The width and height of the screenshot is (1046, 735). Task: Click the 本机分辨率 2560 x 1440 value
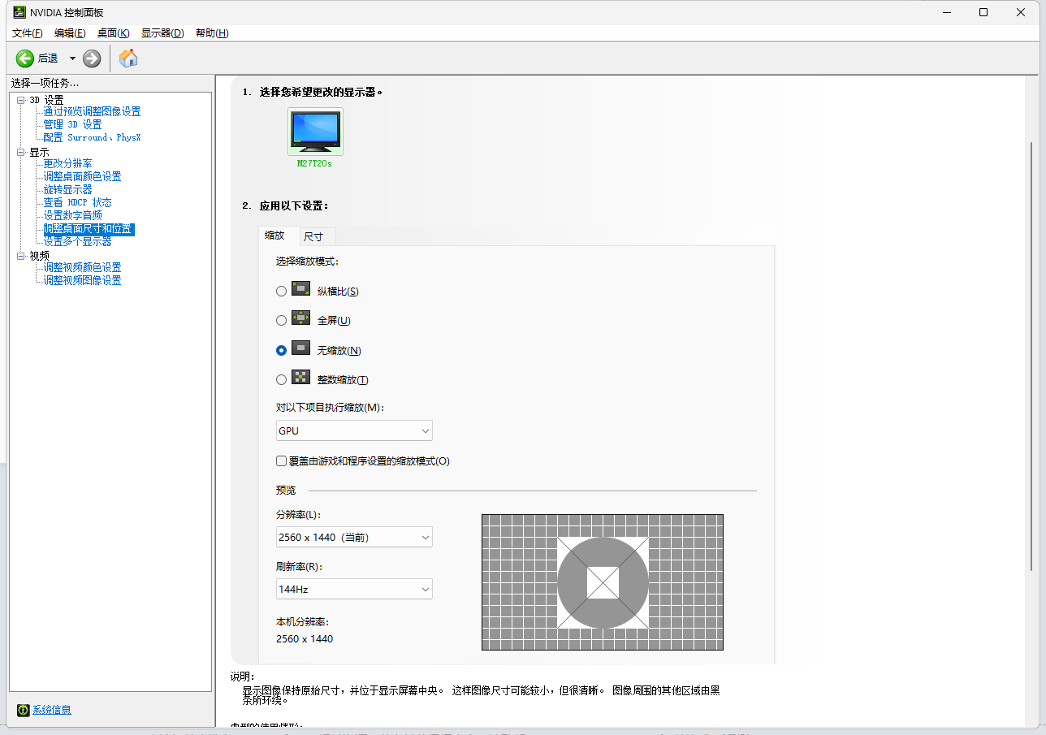pyautogui.click(x=305, y=638)
